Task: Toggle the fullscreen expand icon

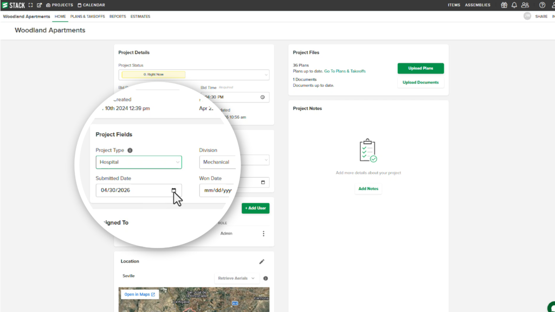Action: (x=31, y=5)
